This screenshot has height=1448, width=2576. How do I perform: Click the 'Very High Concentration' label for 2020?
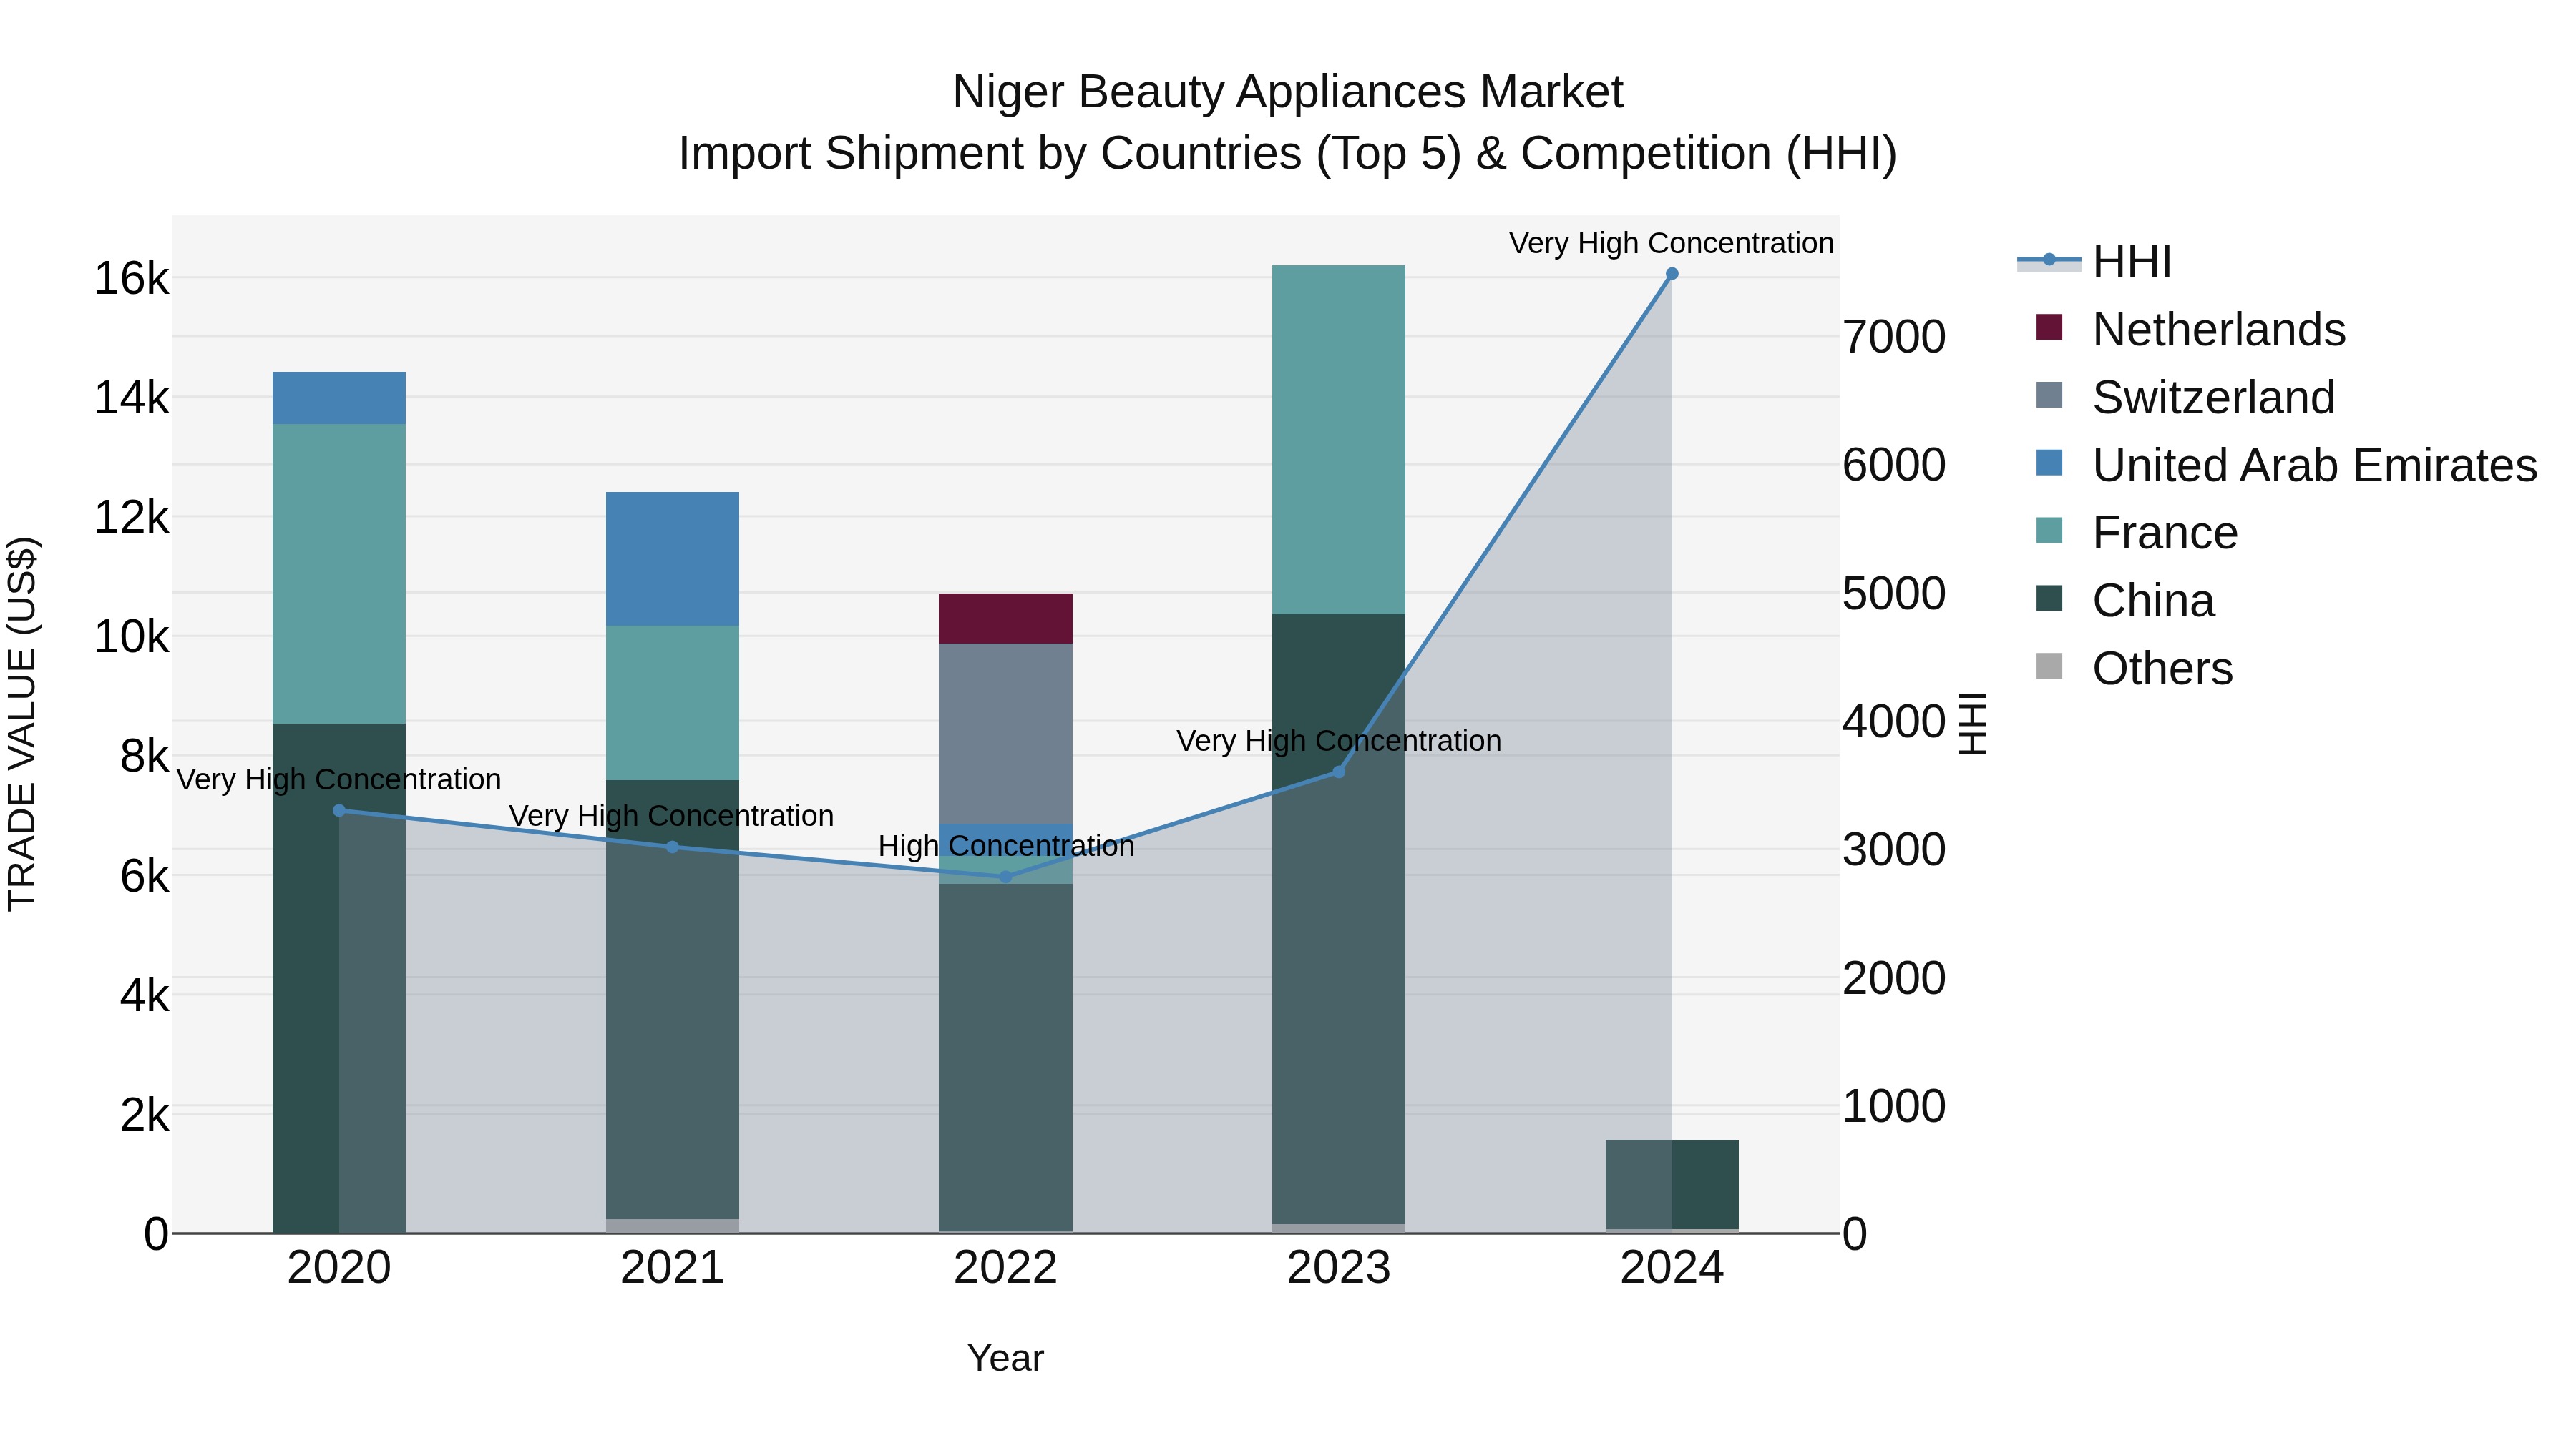pos(339,779)
